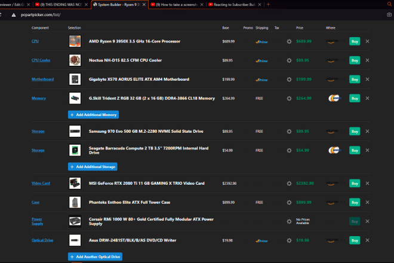Viewport: 394px width, 263px height.
Task: Open settings gear for MSI RTX 2080 Ti row
Action: coord(289,184)
